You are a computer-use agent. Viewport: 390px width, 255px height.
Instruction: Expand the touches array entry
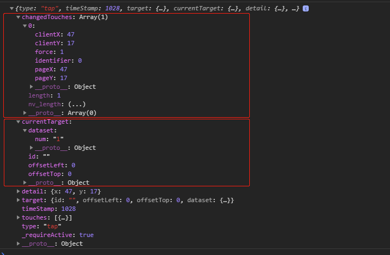click(x=18, y=217)
